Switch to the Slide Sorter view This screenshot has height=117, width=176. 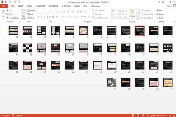138,116
